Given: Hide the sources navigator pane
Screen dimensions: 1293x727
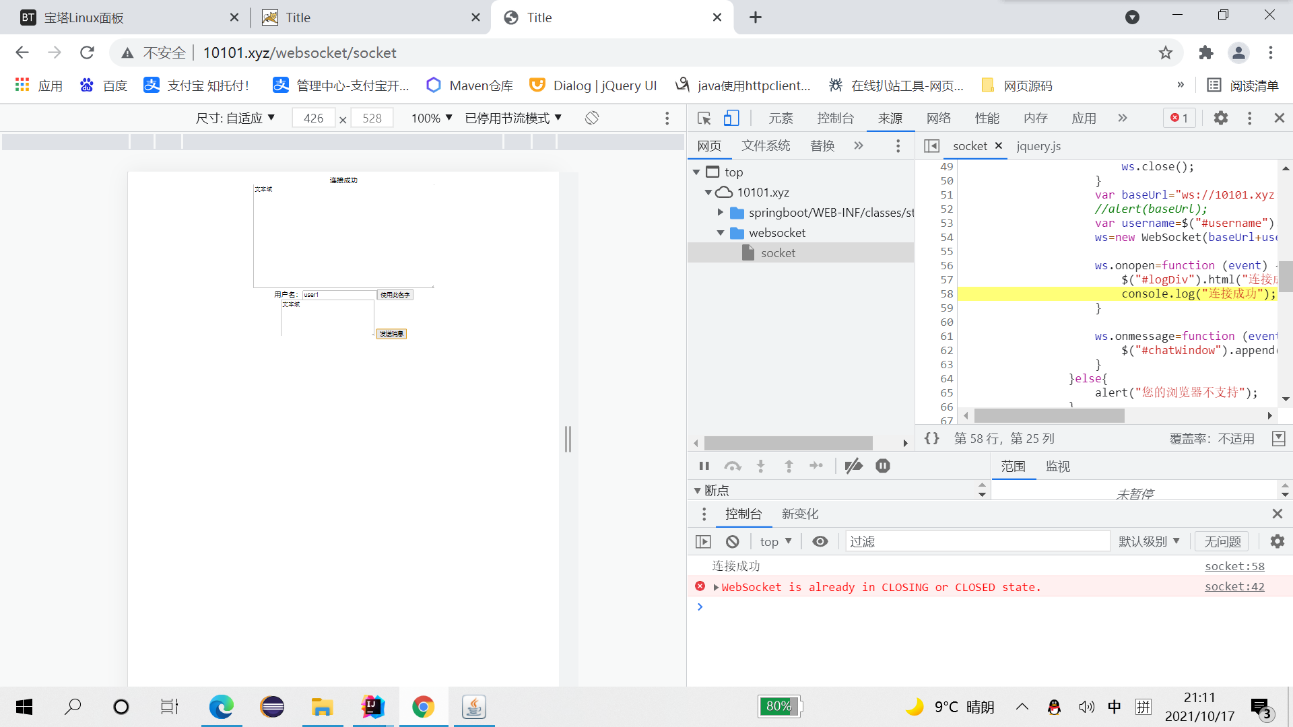Looking at the screenshot, I should (932, 146).
